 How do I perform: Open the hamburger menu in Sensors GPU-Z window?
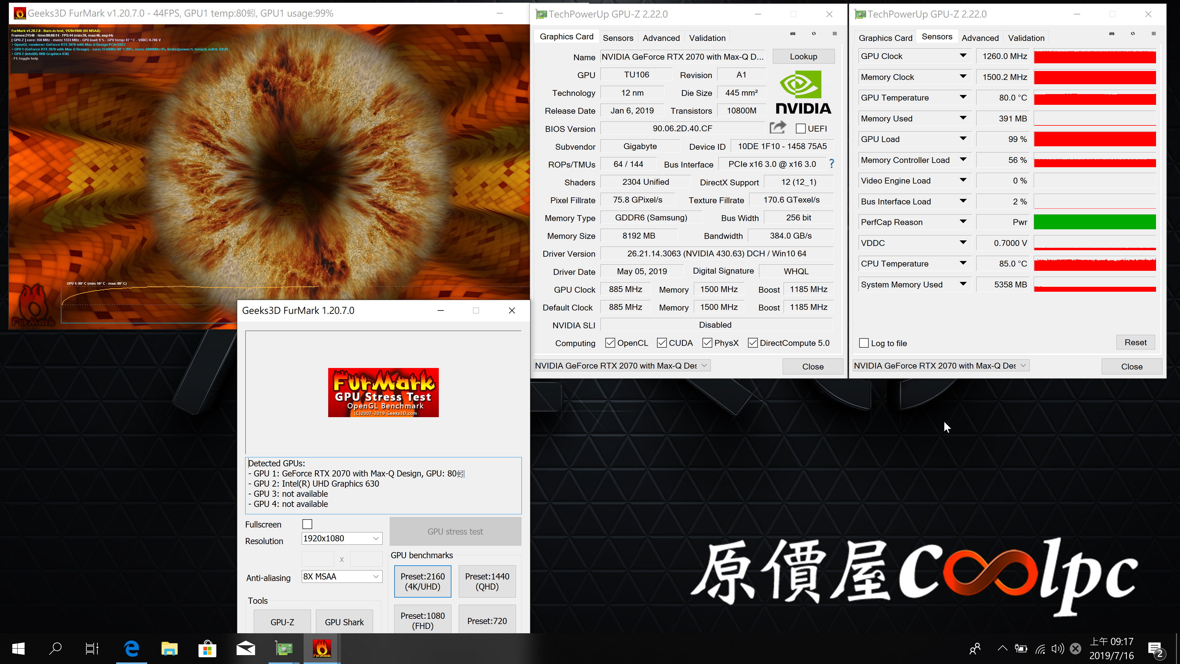(1154, 34)
